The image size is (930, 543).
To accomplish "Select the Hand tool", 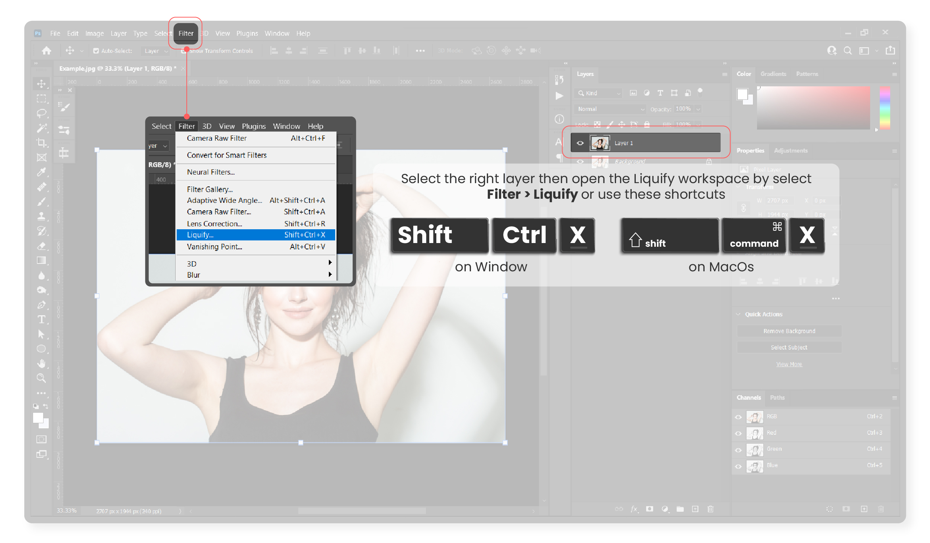I will pos(41,363).
